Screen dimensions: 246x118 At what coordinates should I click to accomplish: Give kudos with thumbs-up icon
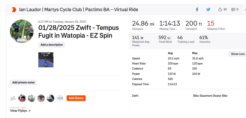point(220,9)
